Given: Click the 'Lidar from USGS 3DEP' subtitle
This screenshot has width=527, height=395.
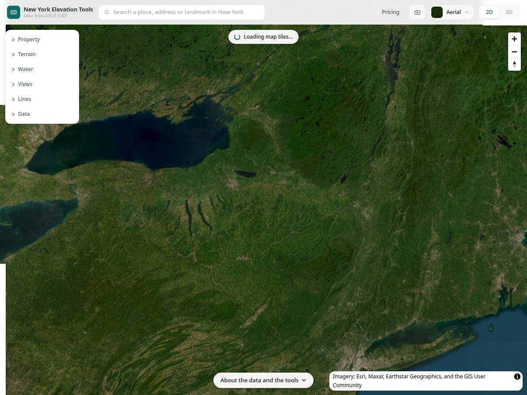Looking at the screenshot, I should (x=46, y=16).
